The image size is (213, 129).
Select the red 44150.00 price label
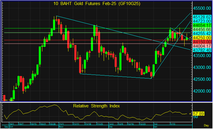pos(202,41)
